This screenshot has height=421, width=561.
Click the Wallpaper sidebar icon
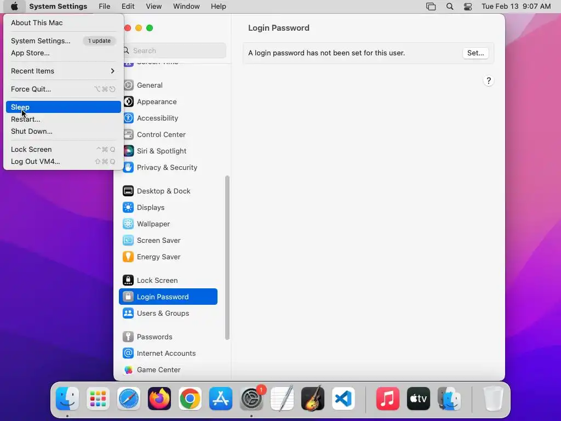[128, 224]
